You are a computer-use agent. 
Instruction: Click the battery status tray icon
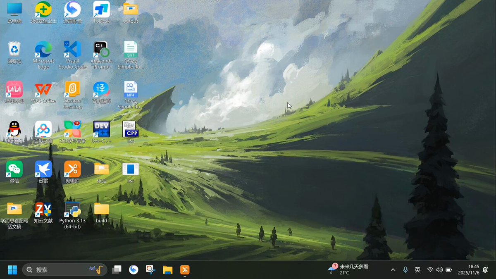[x=449, y=270]
